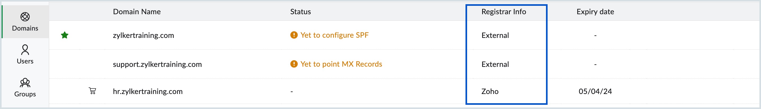Click the Registrar Info column header
The image size is (761, 109).
[504, 12]
